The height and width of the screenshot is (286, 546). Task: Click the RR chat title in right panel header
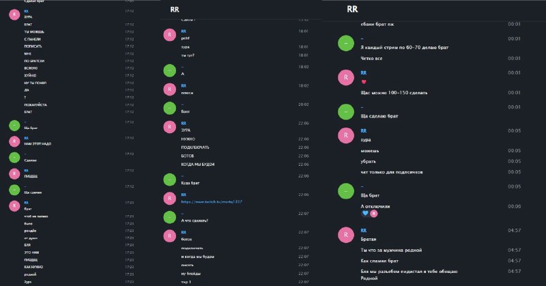[352, 10]
